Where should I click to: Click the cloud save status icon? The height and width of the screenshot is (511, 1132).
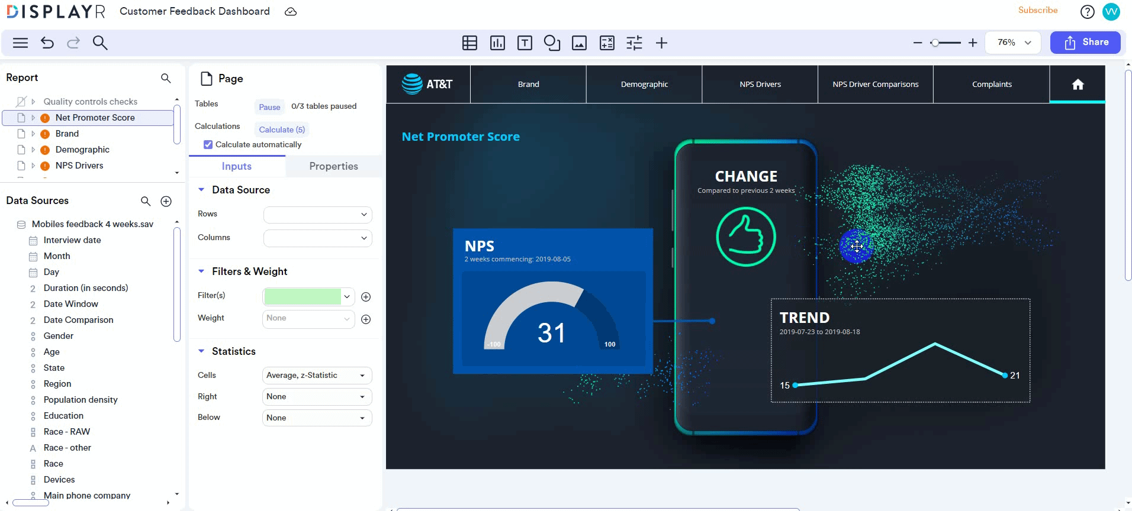click(291, 12)
